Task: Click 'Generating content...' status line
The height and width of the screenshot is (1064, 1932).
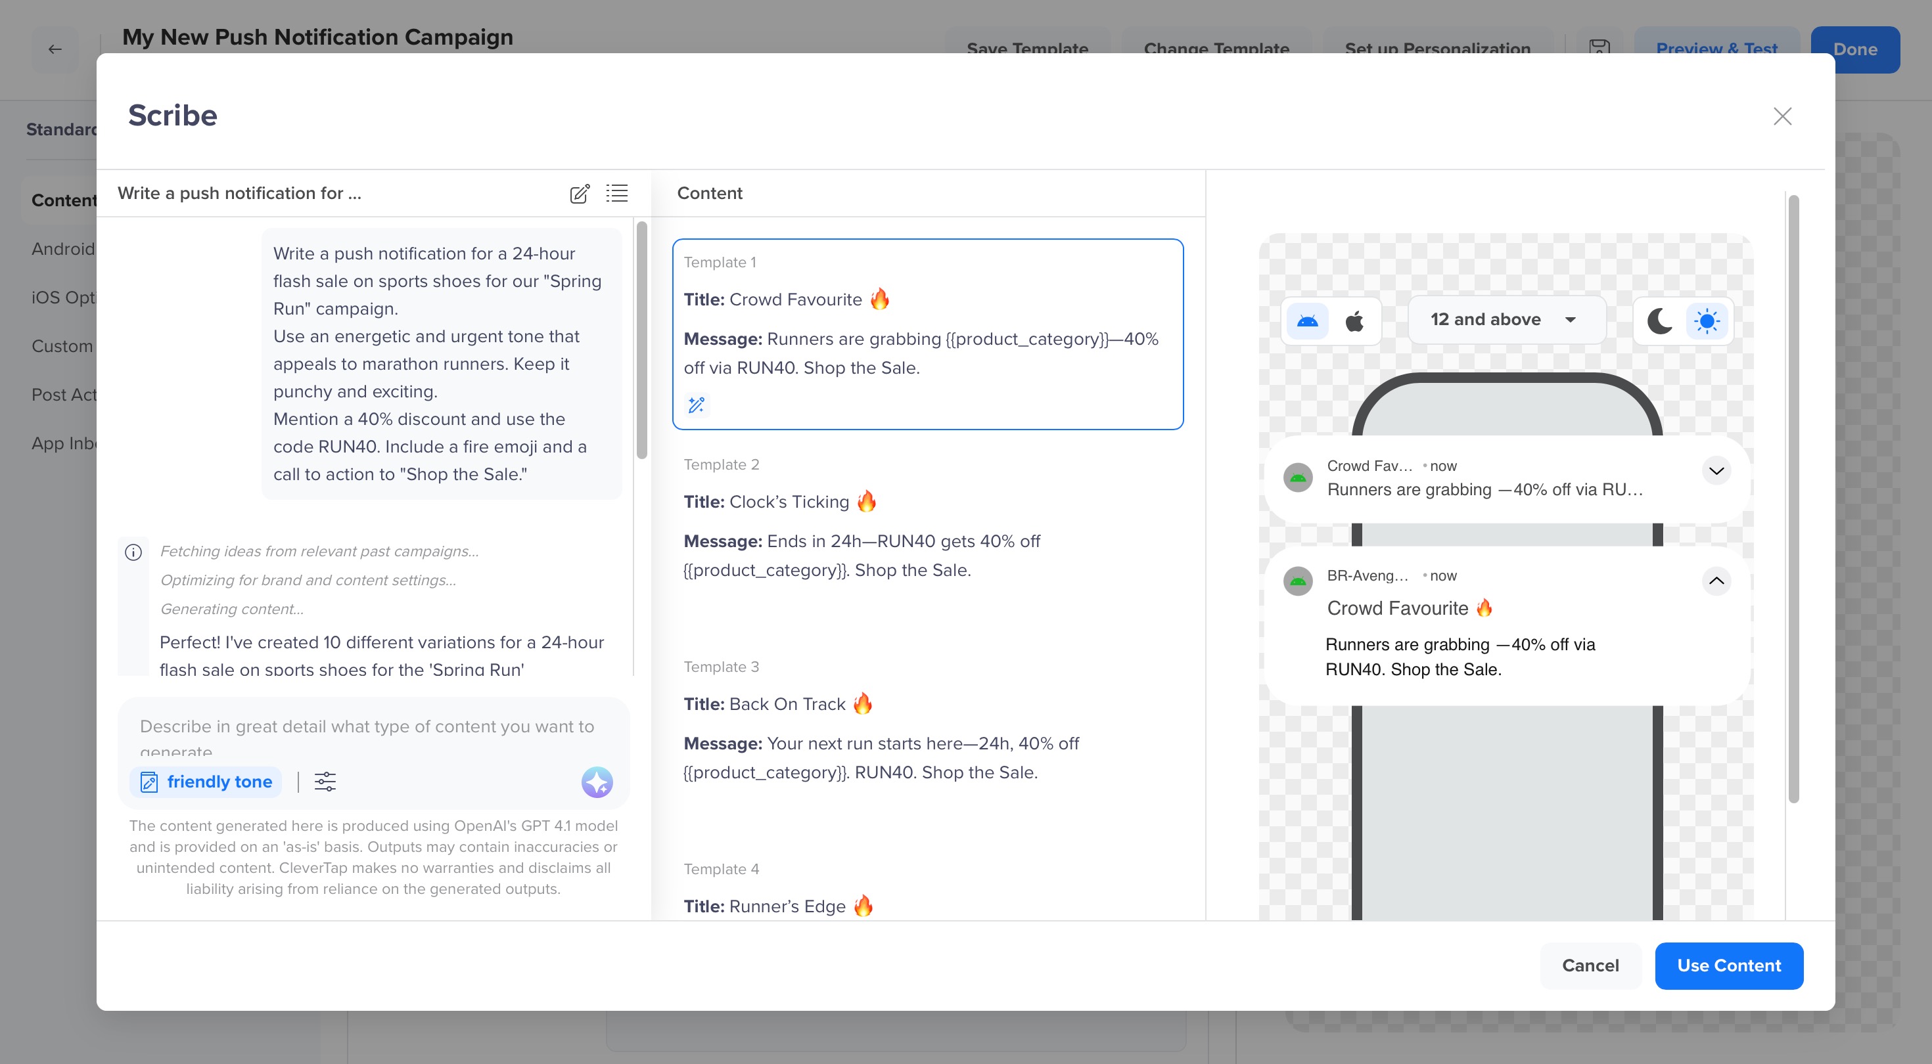Action: tap(232, 609)
